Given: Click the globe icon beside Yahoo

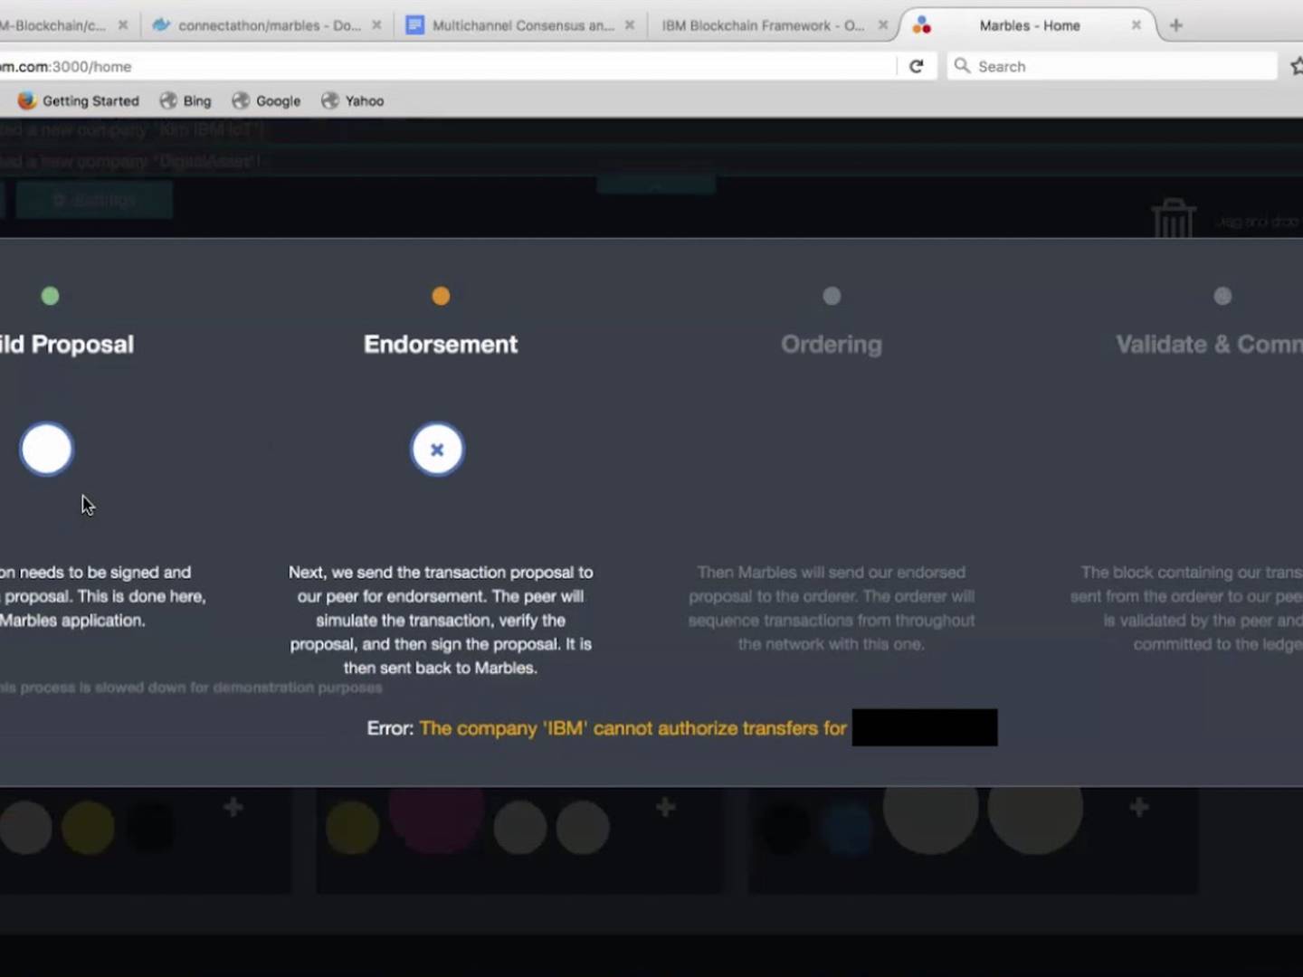Looking at the screenshot, I should click(330, 100).
